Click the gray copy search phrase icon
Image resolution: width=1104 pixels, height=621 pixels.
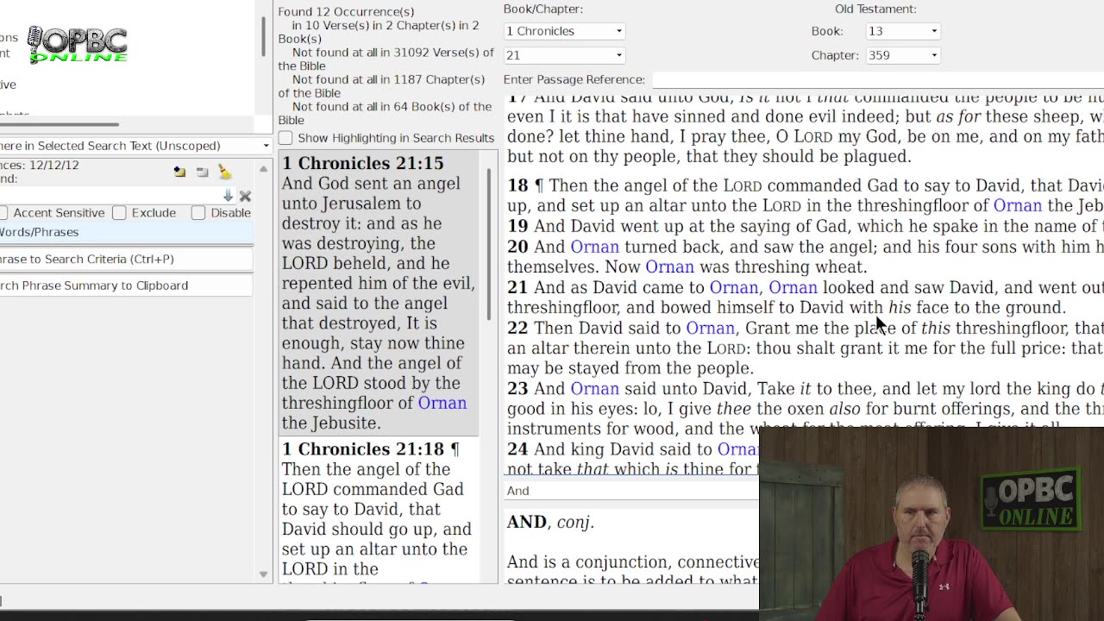pyautogui.click(x=202, y=172)
